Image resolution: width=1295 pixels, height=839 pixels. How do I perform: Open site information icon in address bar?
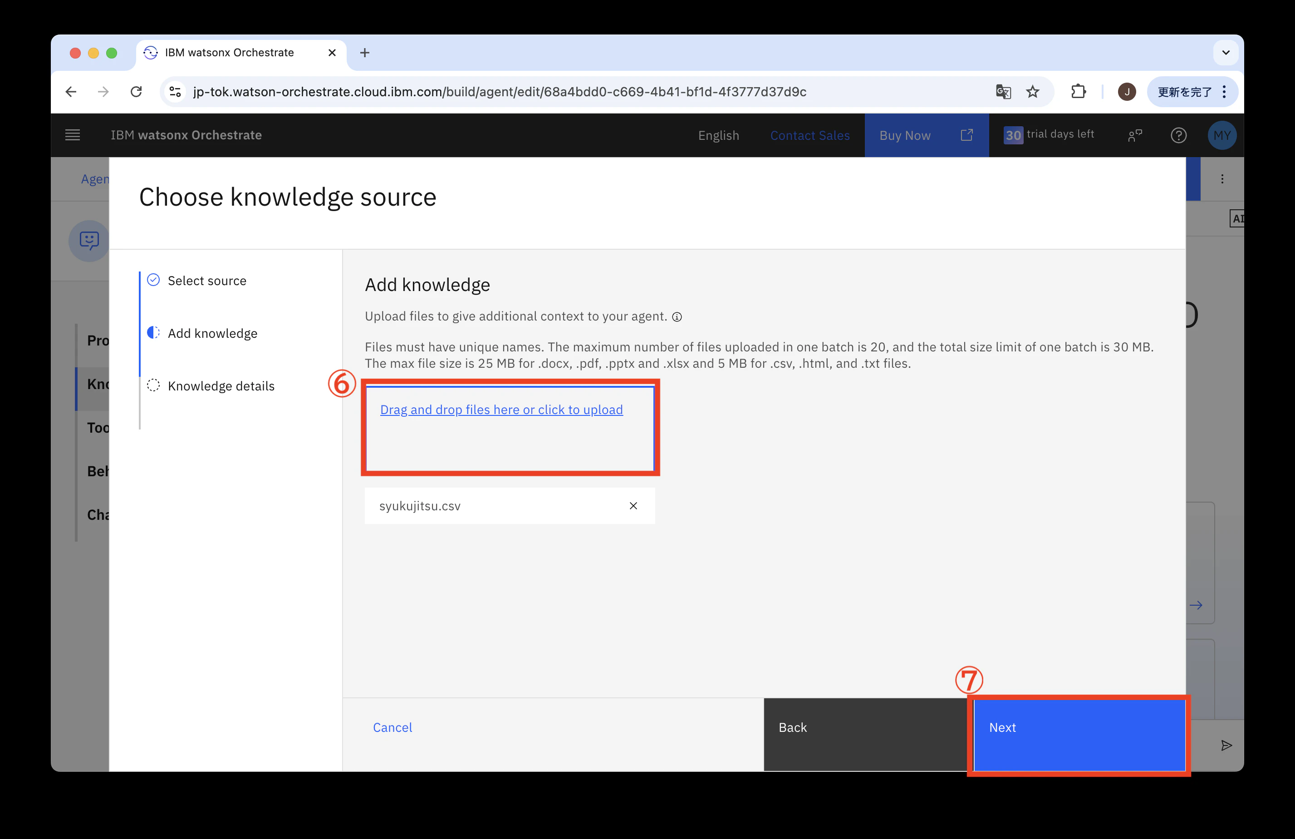point(175,91)
